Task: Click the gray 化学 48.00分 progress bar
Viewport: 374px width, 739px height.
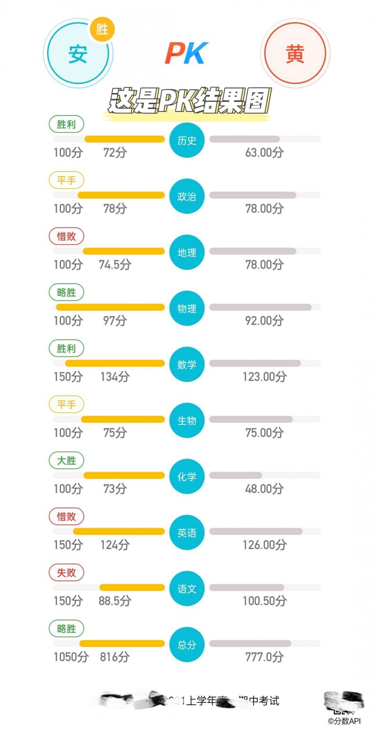Action: pyautogui.click(x=236, y=475)
